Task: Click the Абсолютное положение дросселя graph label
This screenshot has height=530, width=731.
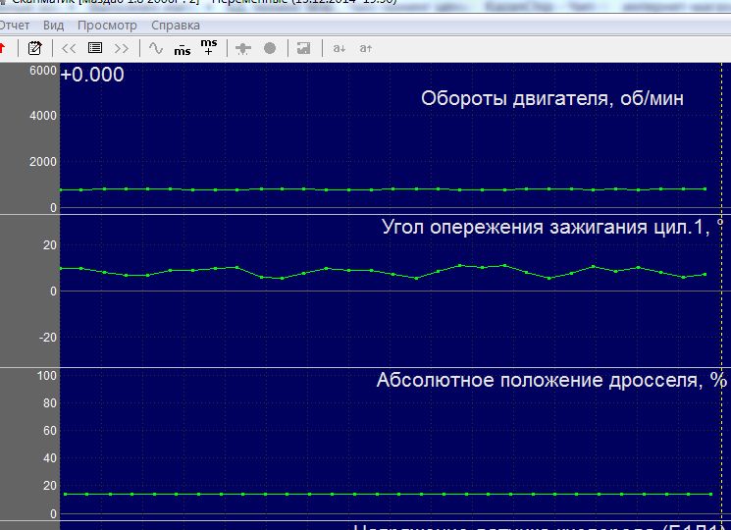Action: [551, 381]
